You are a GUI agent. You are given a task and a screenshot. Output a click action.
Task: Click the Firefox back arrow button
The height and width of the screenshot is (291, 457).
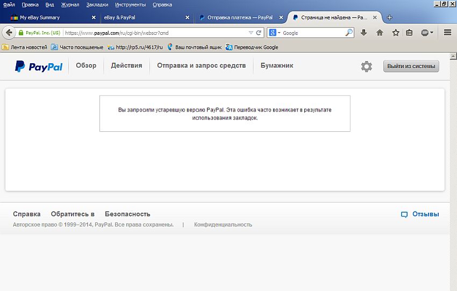point(8,33)
